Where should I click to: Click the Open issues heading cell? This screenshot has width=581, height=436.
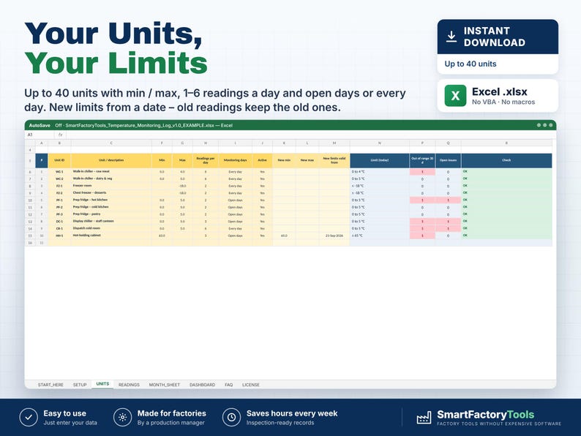pos(448,160)
